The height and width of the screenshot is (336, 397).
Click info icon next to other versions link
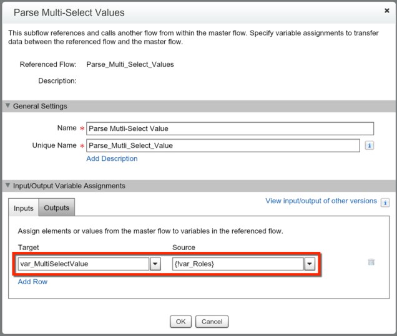tap(385, 203)
